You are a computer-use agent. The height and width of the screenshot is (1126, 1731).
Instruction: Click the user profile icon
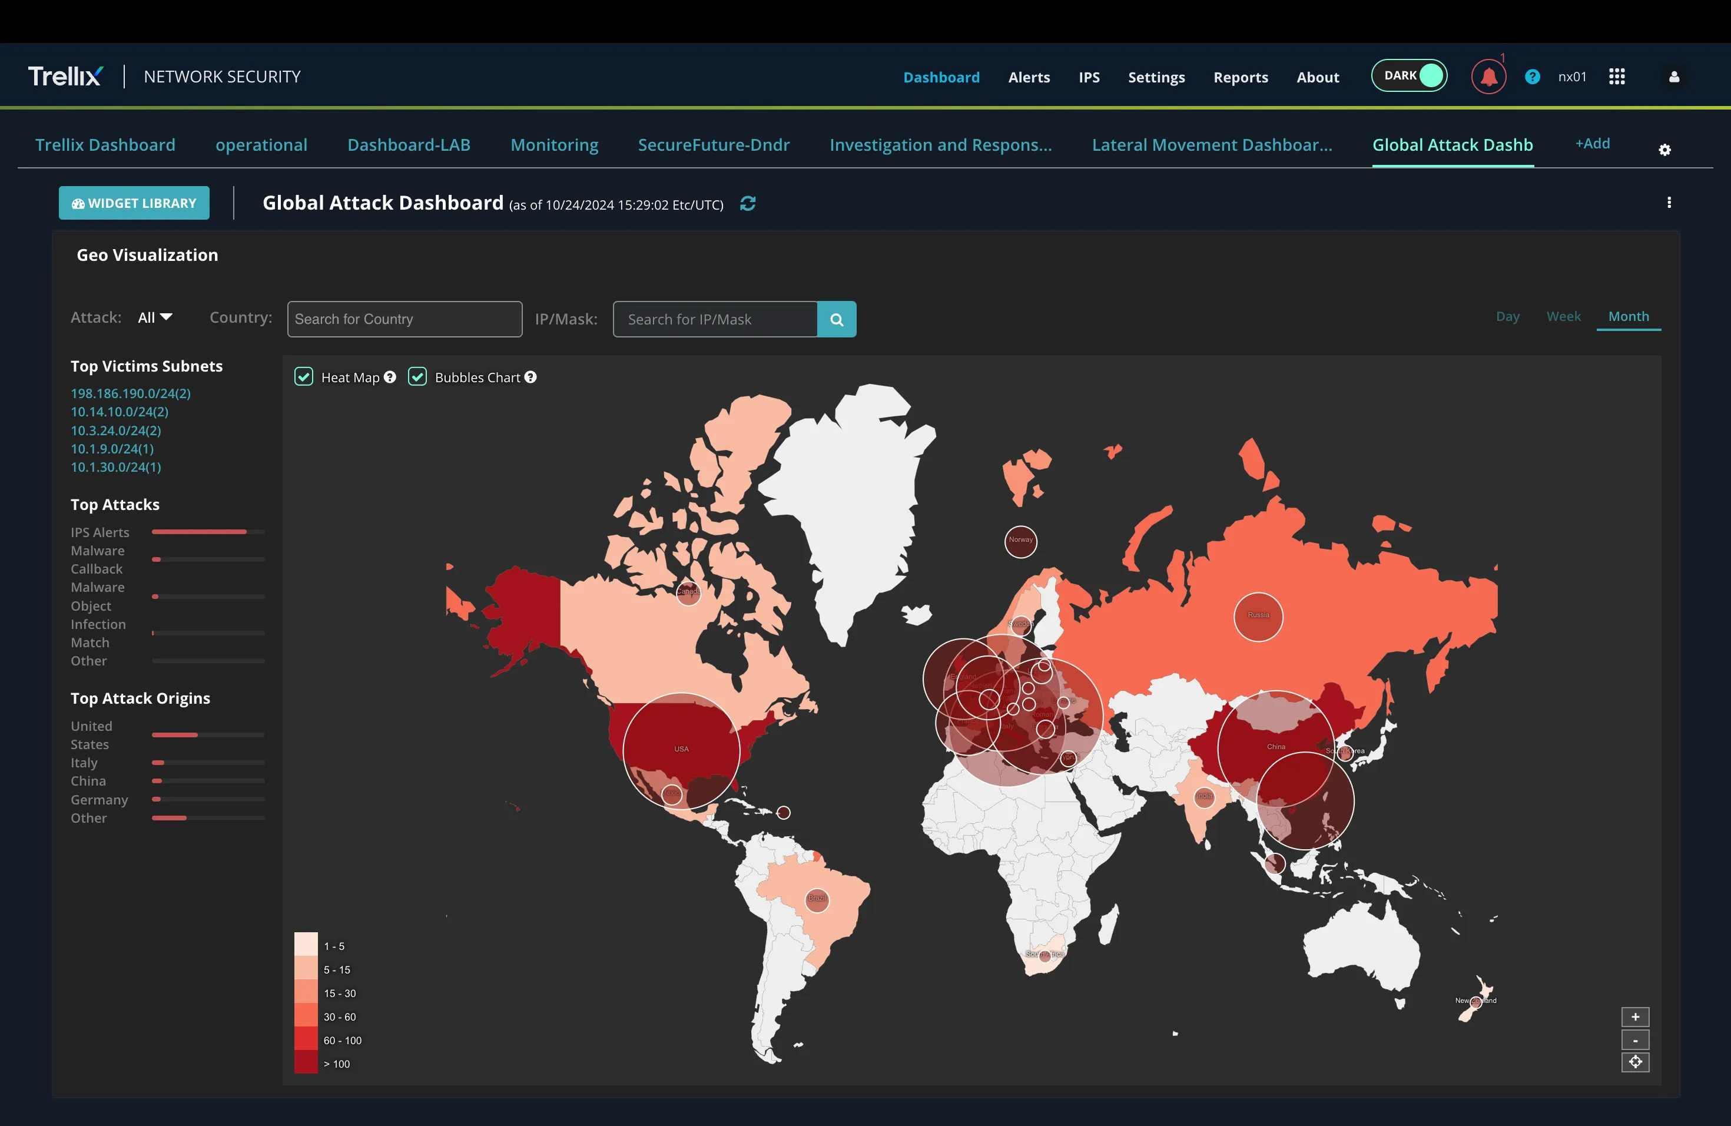click(1673, 77)
